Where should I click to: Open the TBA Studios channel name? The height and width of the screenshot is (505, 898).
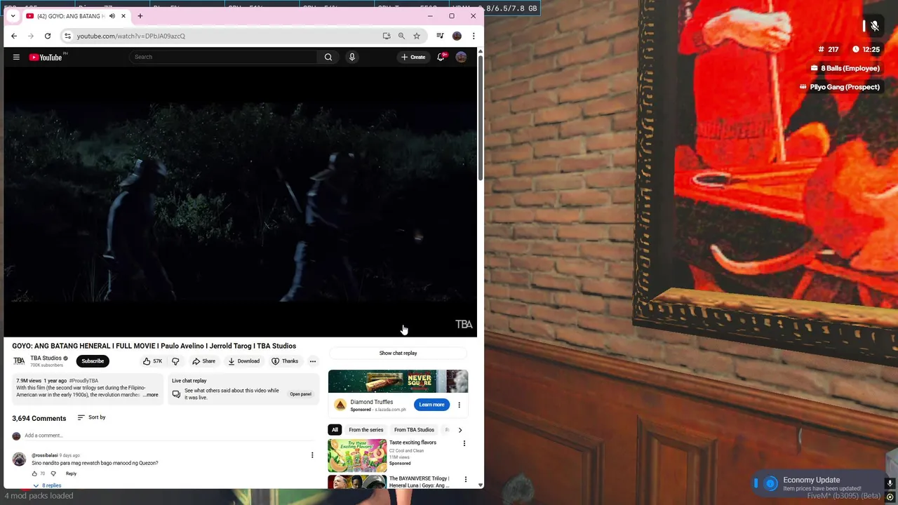[46, 358]
